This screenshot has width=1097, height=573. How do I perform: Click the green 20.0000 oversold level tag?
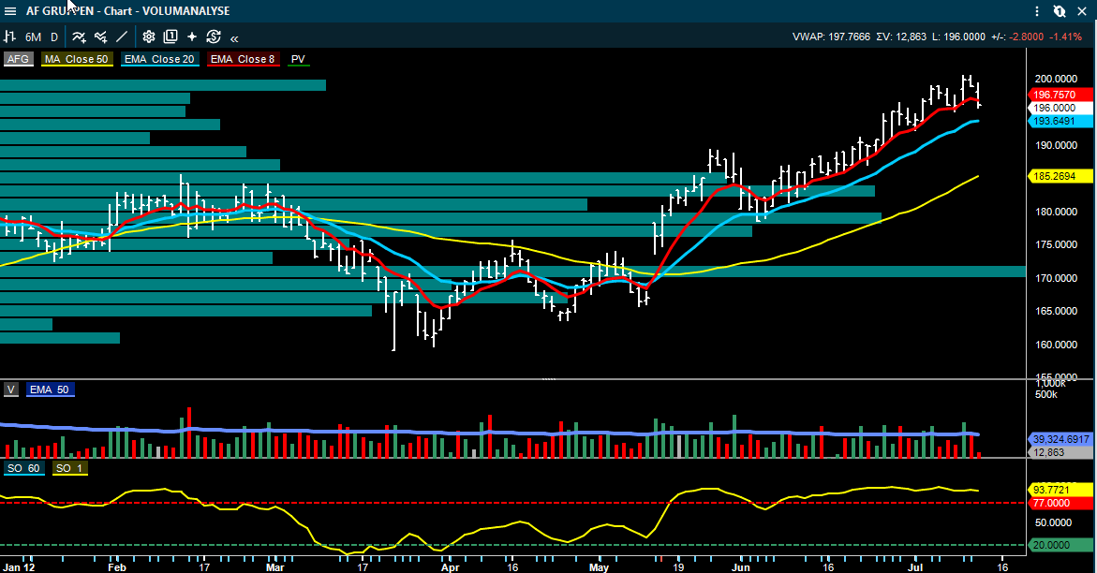[x=1060, y=545]
